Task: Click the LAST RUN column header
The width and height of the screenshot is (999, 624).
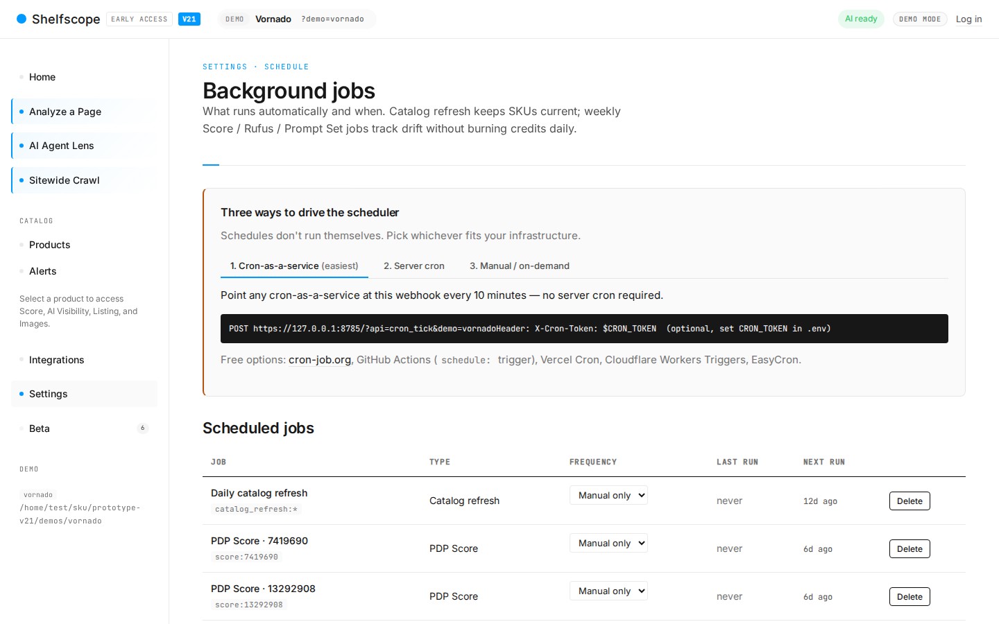Action: pyautogui.click(x=737, y=462)
